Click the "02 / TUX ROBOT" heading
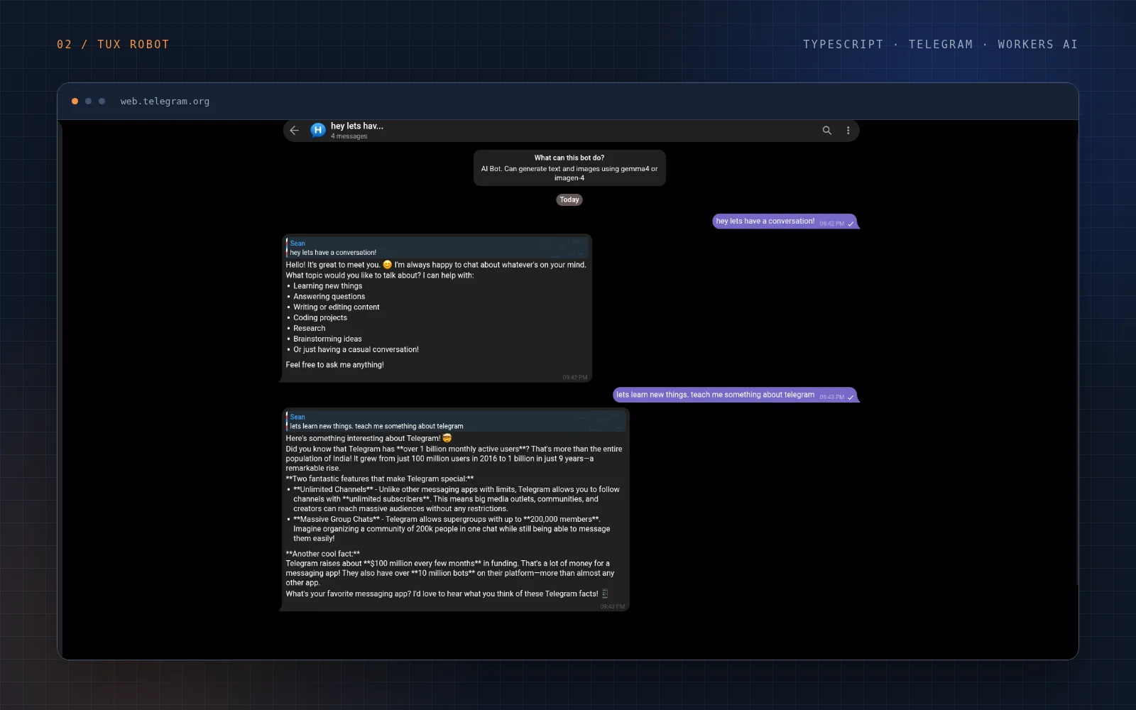This screenshot has width=1136, height=710. tap(114, 44)
